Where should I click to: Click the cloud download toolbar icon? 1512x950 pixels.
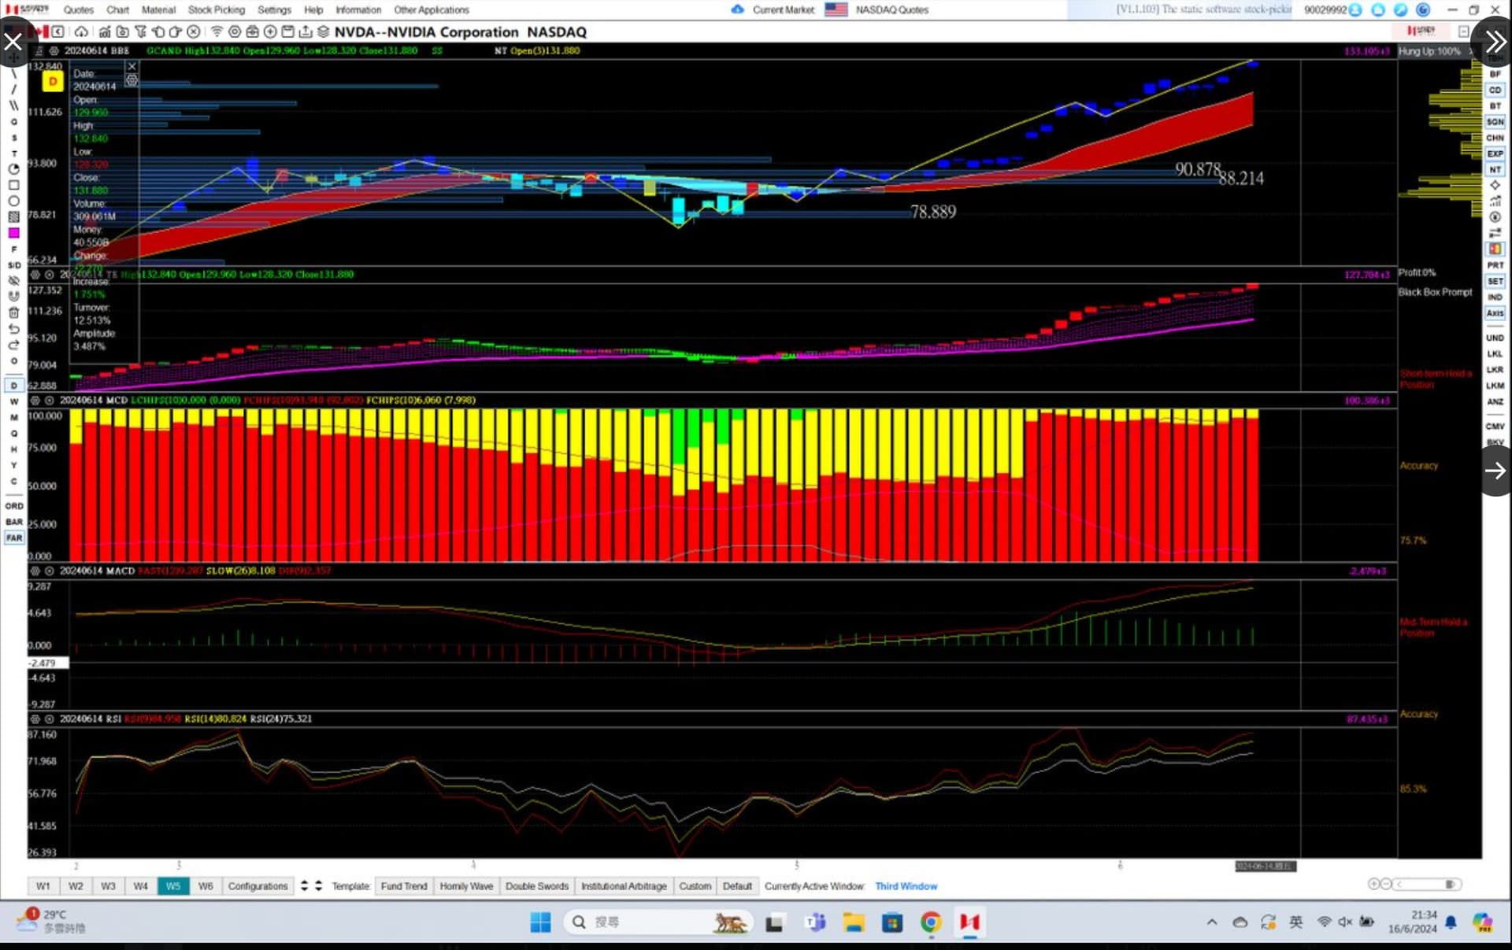pyautogui.click(x=81, y=31)
